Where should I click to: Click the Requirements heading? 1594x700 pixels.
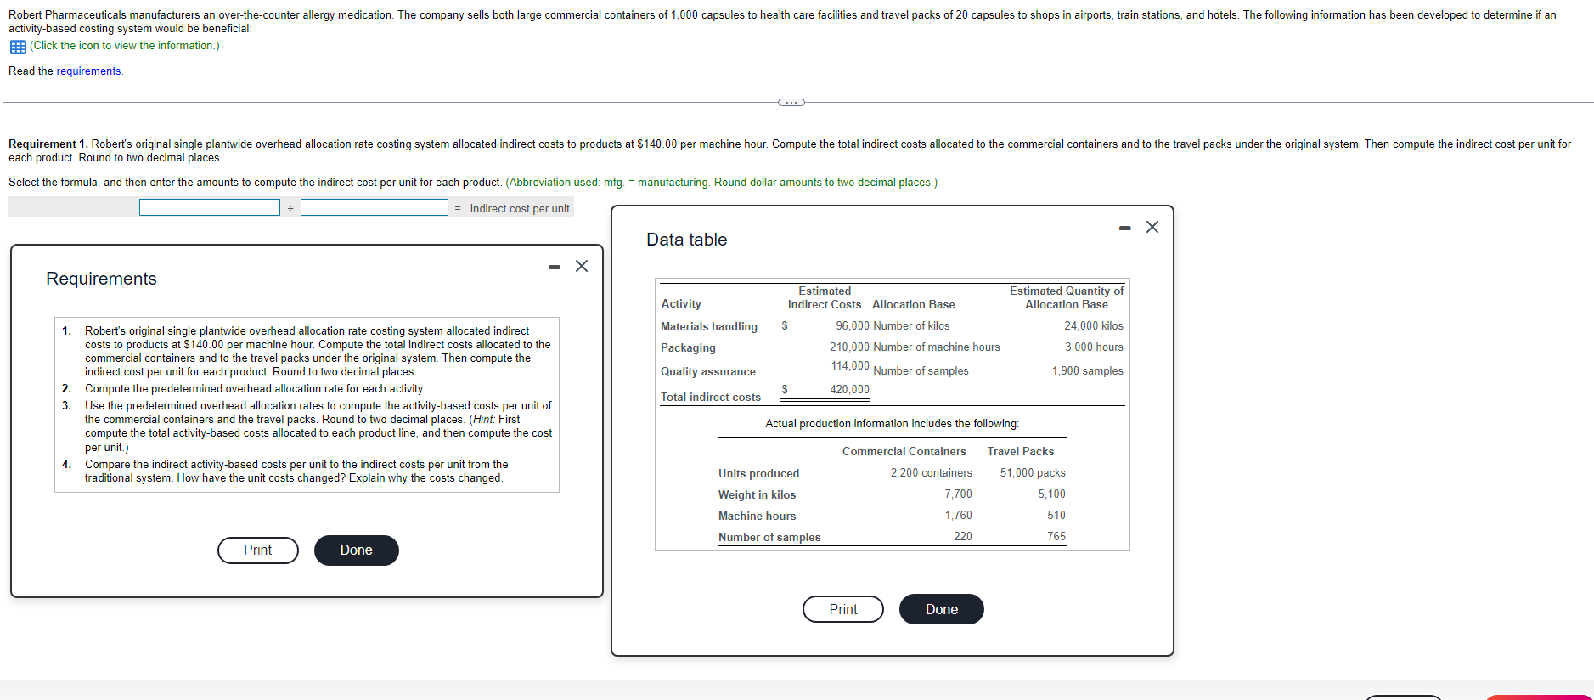point(101,279)
